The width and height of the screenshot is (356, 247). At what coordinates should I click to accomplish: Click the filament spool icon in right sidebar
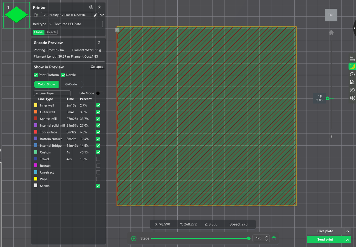click(x=352, y=90)
